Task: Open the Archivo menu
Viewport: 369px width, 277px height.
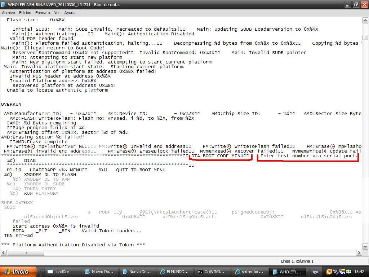Action: click(8, 13)
